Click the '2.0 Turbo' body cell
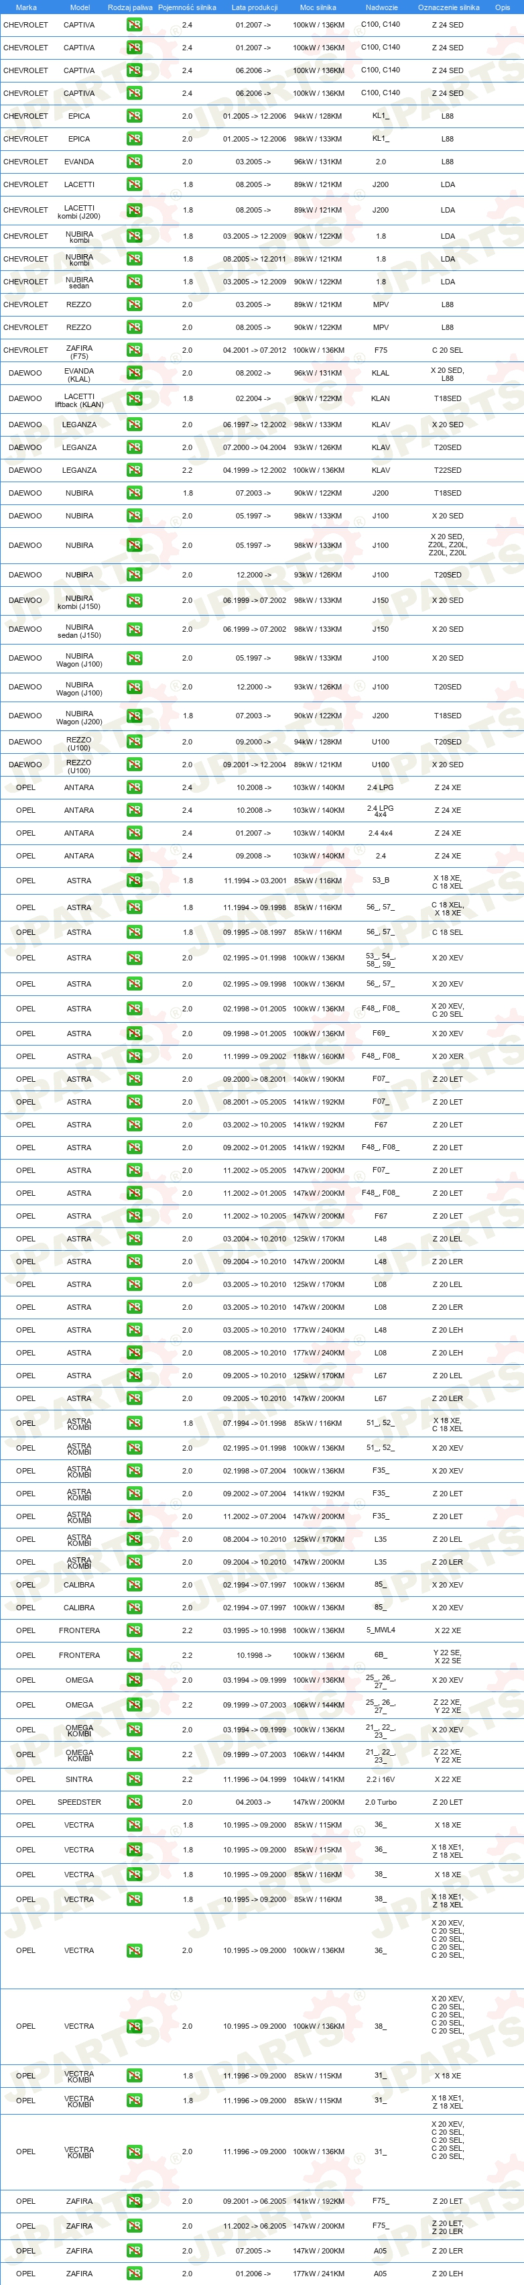Viewport: 524px width, 2285px height. point(381,1803)
